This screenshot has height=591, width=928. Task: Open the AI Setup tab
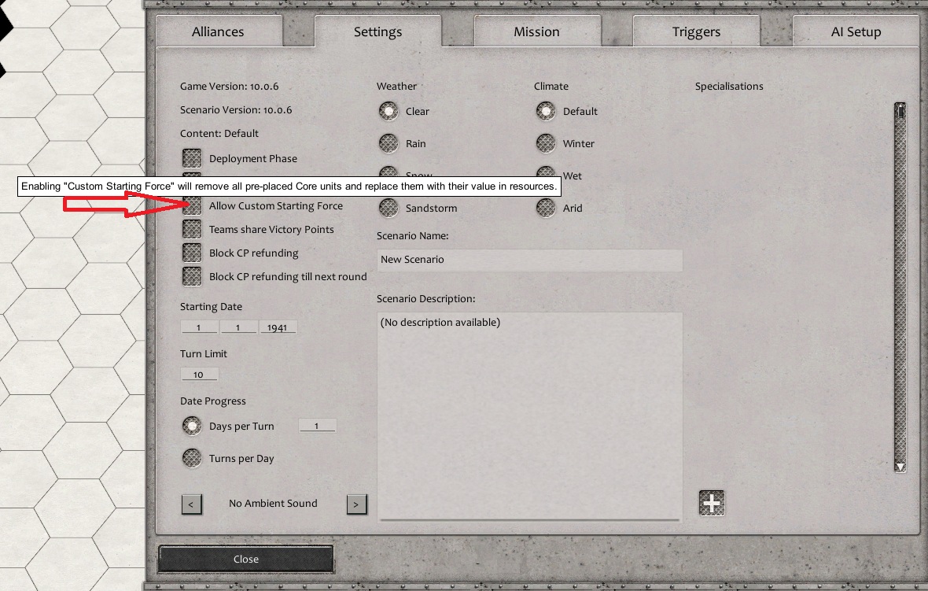[856, 32]
